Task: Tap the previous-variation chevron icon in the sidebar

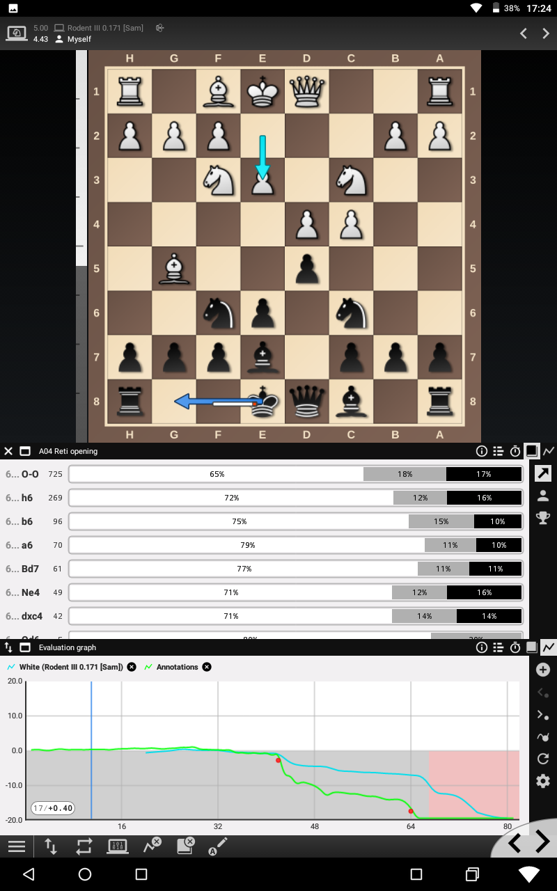Action: click(x=542, y=692)
